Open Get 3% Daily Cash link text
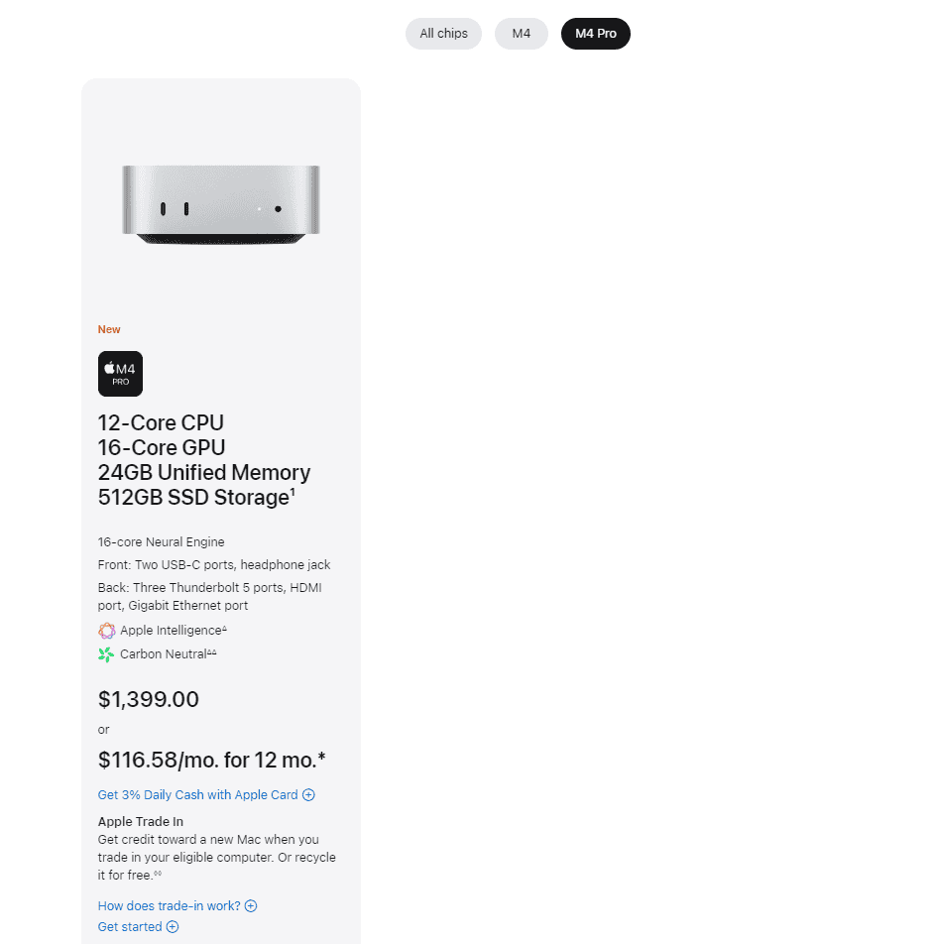This screenshot has width=937, height=944. click(x=198, y=795)
